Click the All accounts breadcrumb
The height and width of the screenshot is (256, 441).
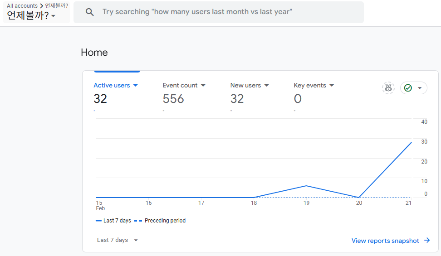[x=22, y=5]
